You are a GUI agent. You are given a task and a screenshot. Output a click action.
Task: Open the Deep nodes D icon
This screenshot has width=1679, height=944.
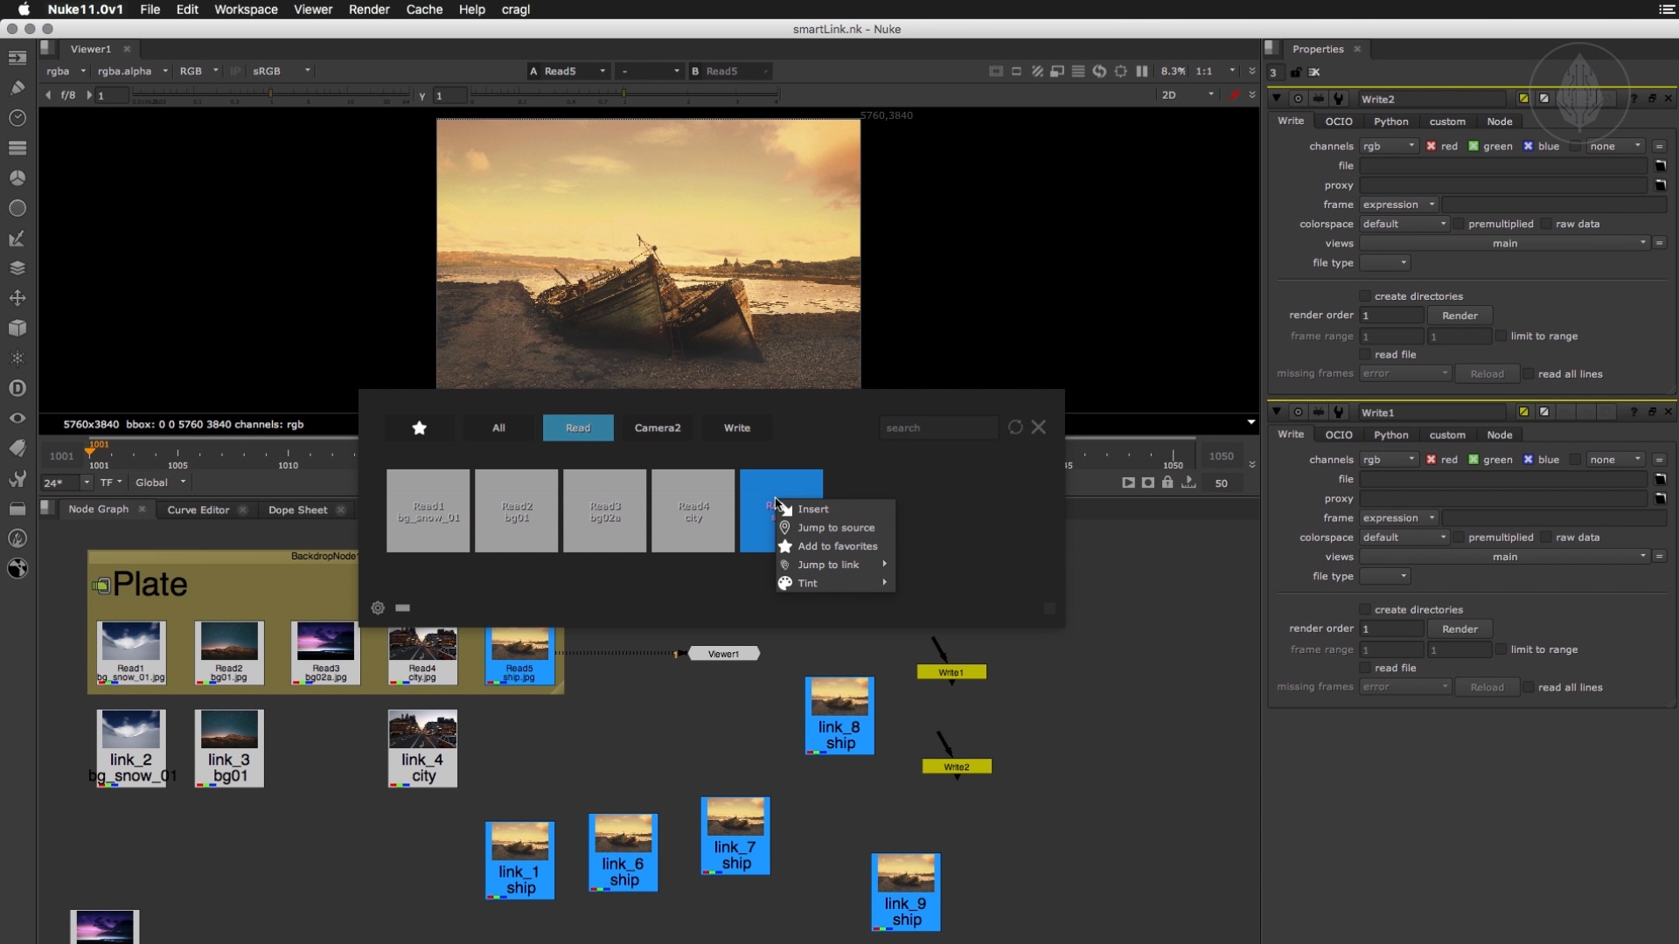click(17, 388)
